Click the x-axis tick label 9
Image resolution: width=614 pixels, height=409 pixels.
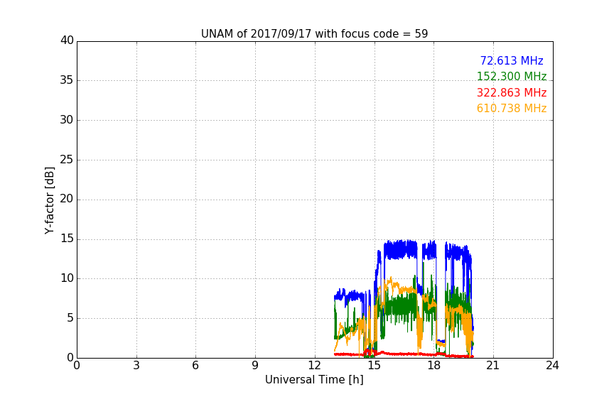click(x=255, y=366)
